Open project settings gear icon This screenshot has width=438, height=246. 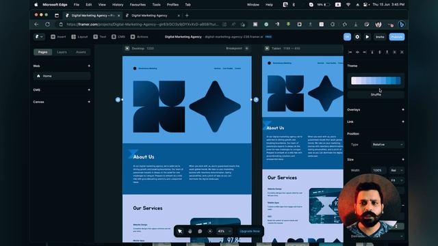357,37
